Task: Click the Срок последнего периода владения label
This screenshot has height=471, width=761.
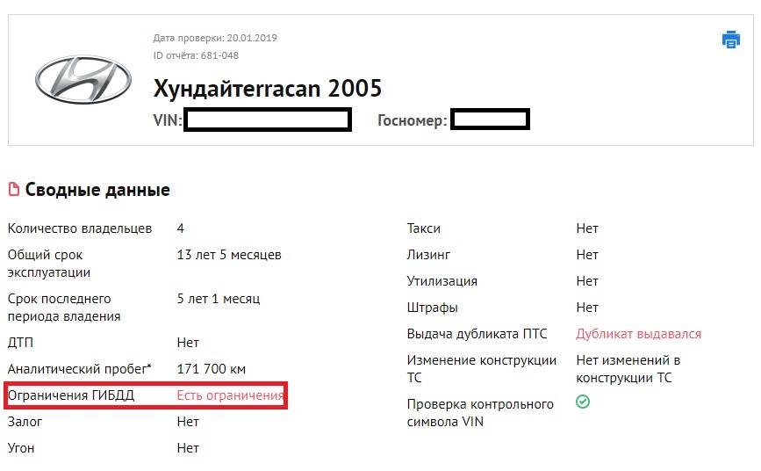Action: 64,307
